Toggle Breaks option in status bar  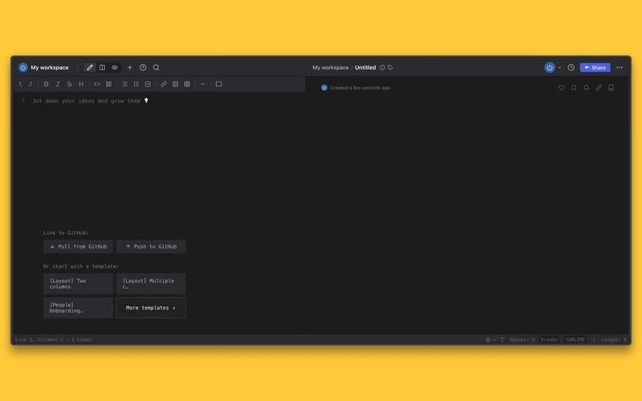click(x=549, y=339)
